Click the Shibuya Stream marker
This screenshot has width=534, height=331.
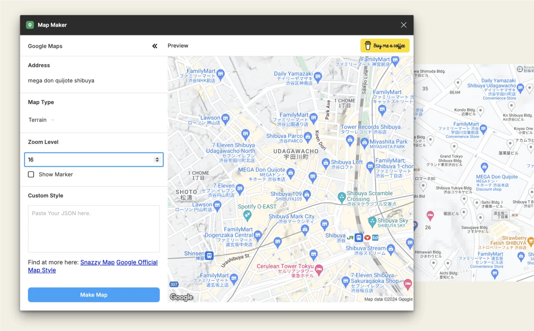point(391,249)
